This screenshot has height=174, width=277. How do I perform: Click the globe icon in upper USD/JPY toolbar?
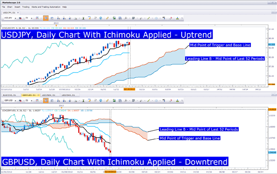tap(101, 18)
